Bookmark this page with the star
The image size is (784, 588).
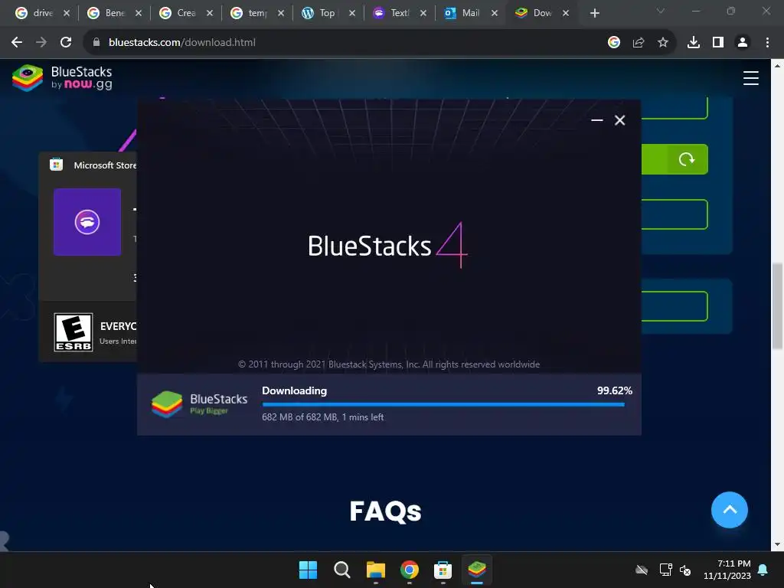tap(663, 43)
